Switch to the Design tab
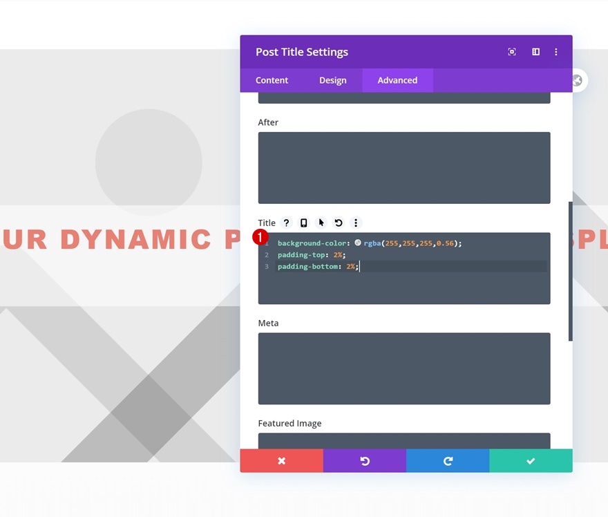This screenshot has width=608, height=517. (x=333, y=80)
